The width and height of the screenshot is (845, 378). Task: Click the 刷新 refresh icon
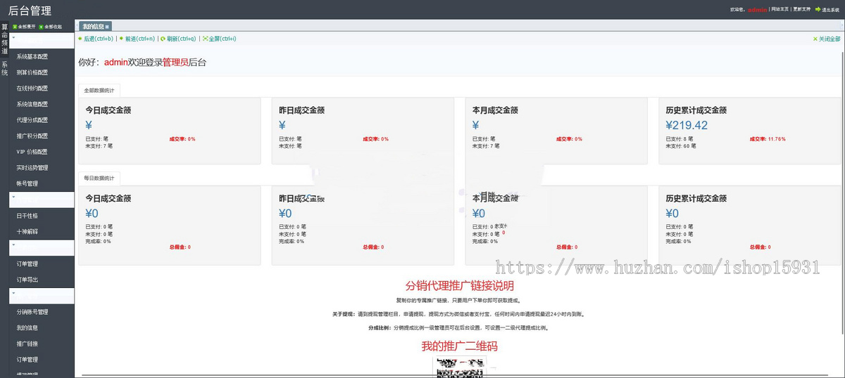(163, 39)
